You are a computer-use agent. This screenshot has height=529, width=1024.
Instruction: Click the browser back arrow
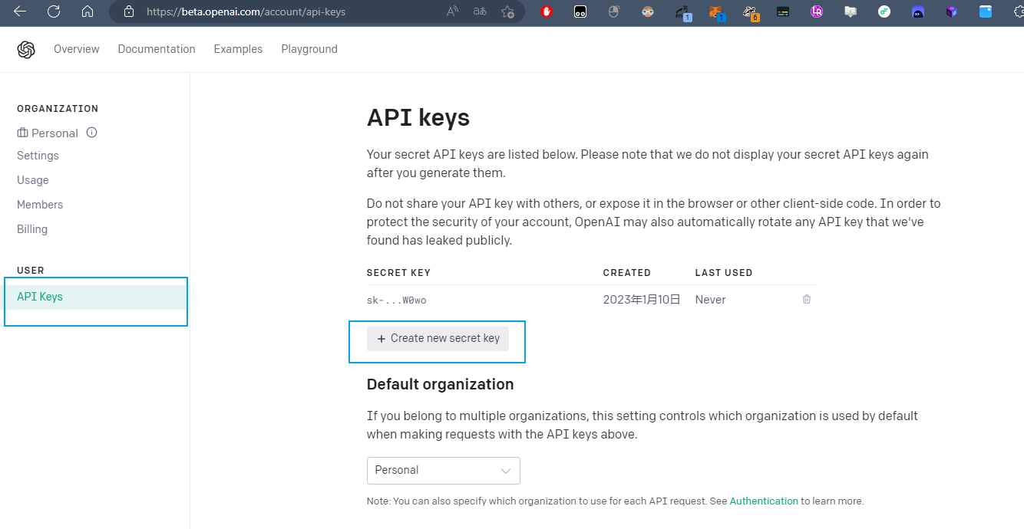click(x=20, y=11)
